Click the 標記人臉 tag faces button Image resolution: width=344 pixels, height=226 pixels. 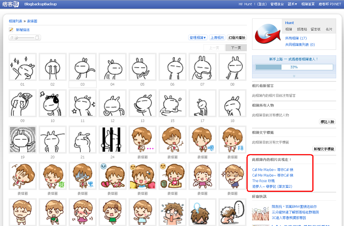[327, 122]
